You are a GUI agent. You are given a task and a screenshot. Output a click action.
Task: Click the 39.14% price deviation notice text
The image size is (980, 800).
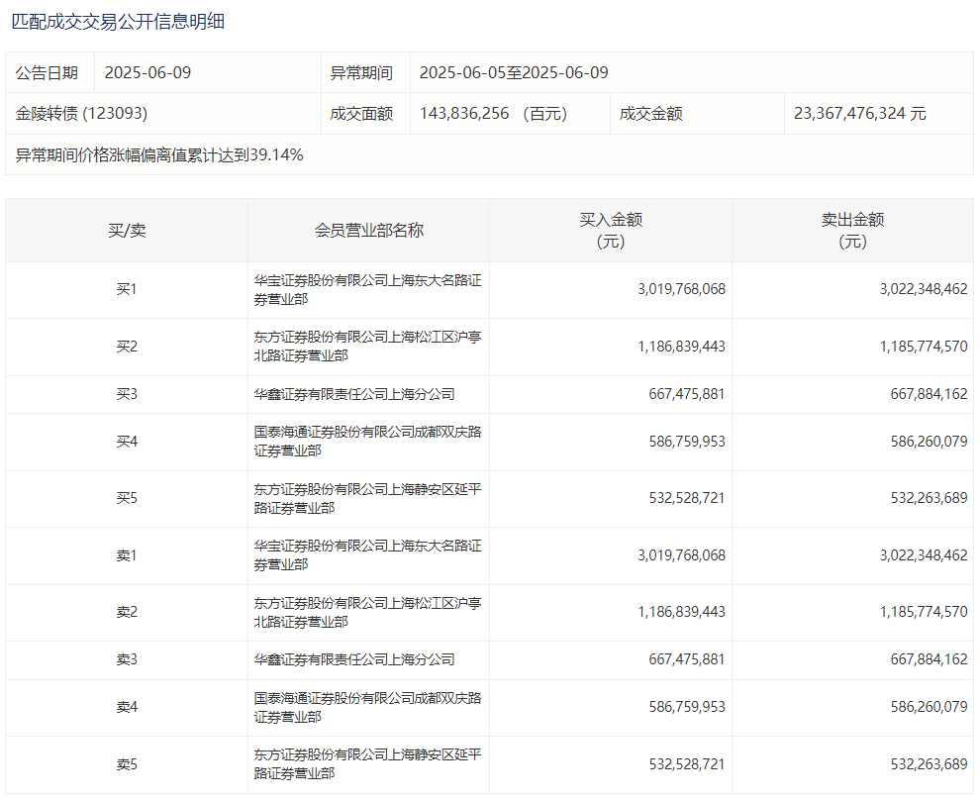[159, 155]
